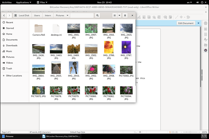Navigate to Local Disk in path bar
The height and width of the screenshot is (139, 209).
tap(22, 16)
